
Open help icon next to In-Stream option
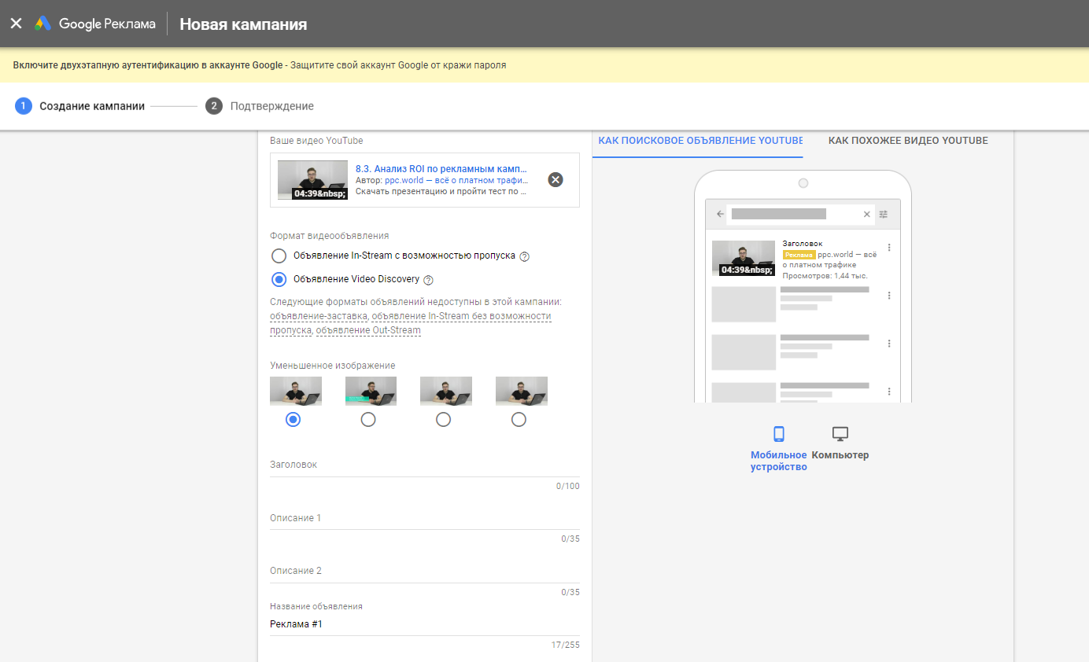coord(525,256)
